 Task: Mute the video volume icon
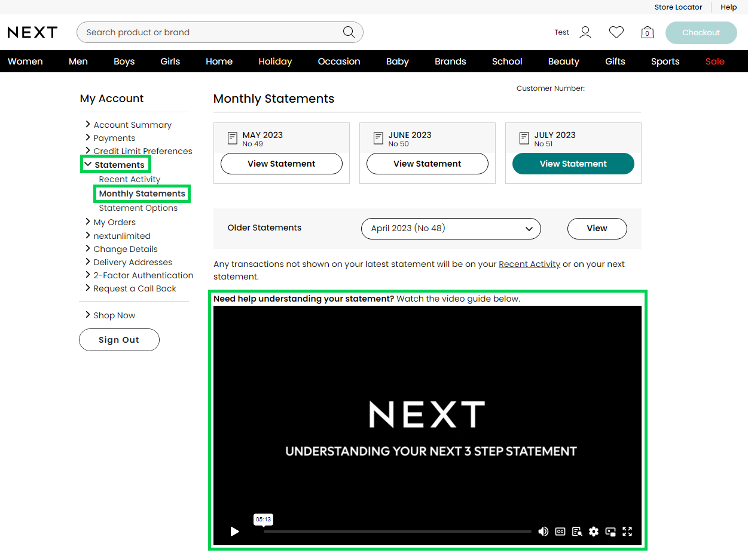pyautogui.click(x=544, y=532)
